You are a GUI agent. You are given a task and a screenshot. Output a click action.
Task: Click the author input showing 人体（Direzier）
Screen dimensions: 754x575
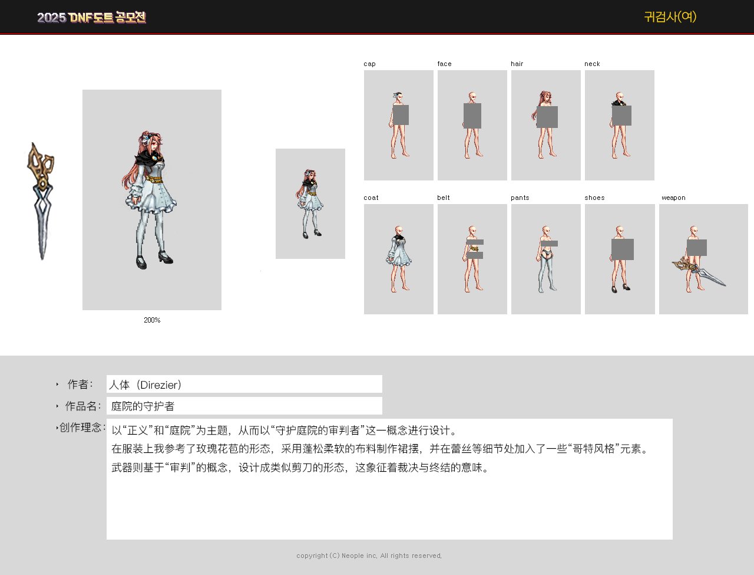click(243, 384)
